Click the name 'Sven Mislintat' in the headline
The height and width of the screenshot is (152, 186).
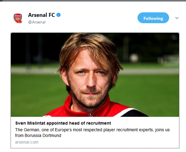[30, 123]
